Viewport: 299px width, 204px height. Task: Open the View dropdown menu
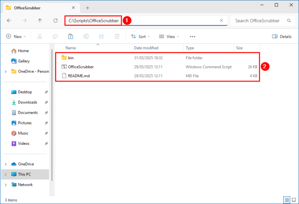pyautogui.click(x=169, y=37)
